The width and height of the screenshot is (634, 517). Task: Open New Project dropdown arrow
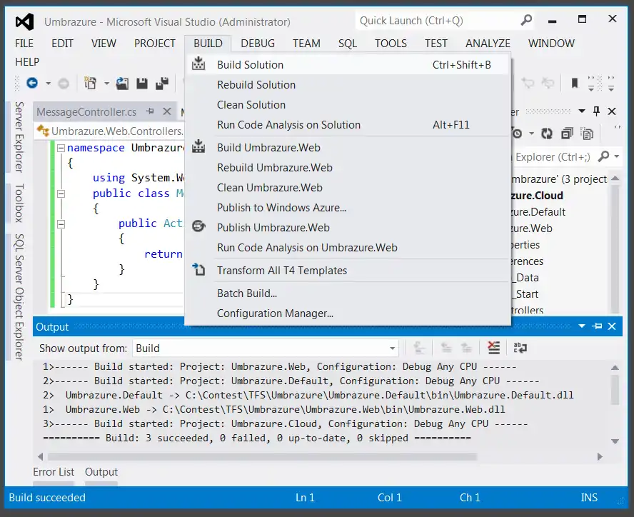[107, 84]
